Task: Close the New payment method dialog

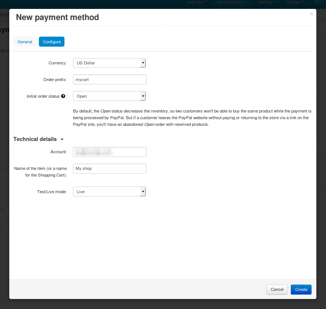Action: pyautogui.click(x=311, y=14)
